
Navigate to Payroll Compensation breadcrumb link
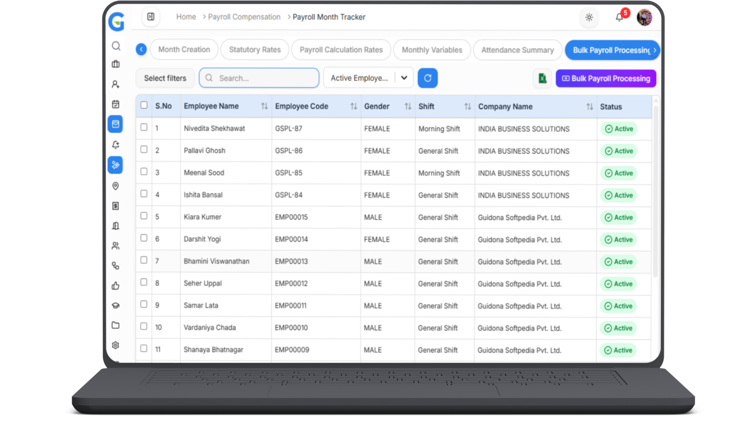244,17
